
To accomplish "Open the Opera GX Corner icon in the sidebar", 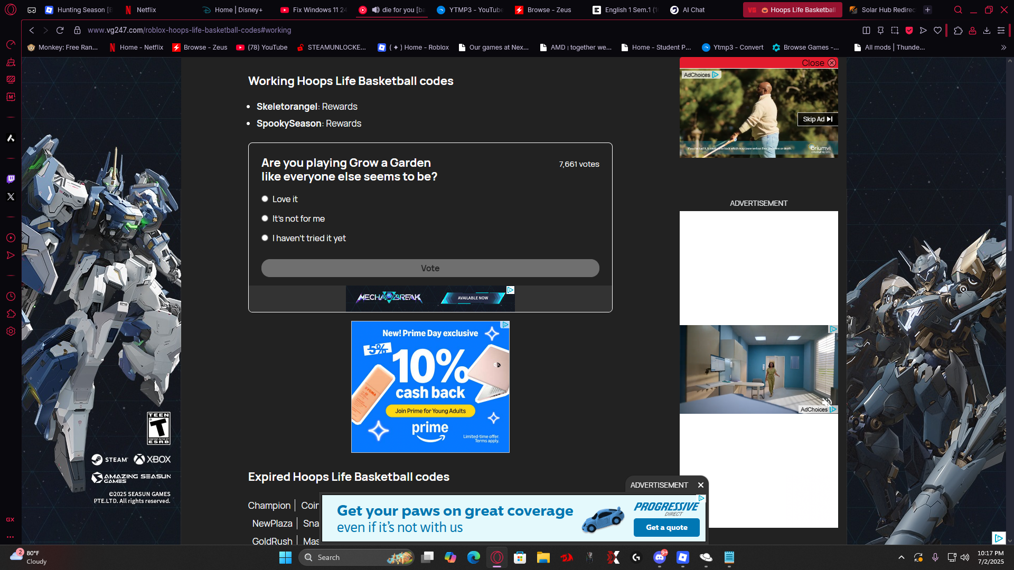I will coord(11,520).
